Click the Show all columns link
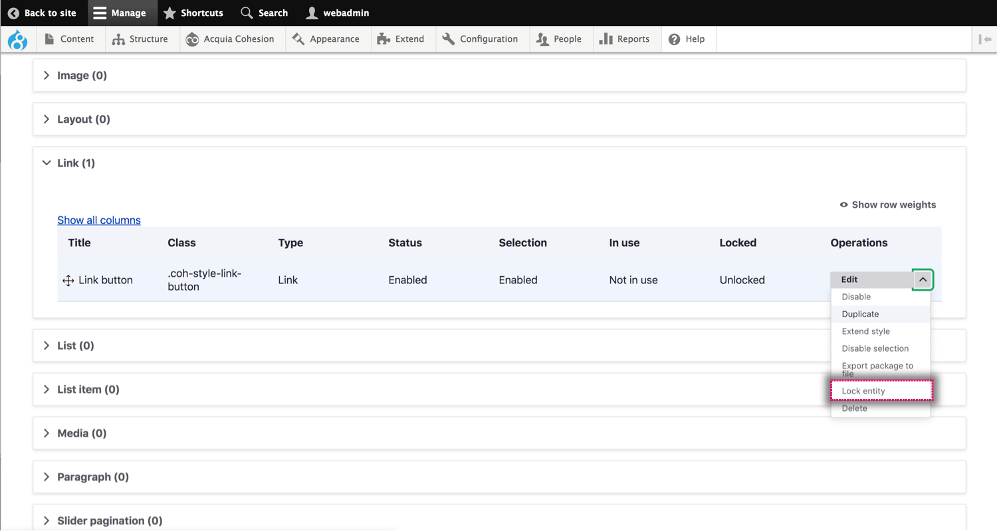997x531 pixels. (x=99, y=220)
